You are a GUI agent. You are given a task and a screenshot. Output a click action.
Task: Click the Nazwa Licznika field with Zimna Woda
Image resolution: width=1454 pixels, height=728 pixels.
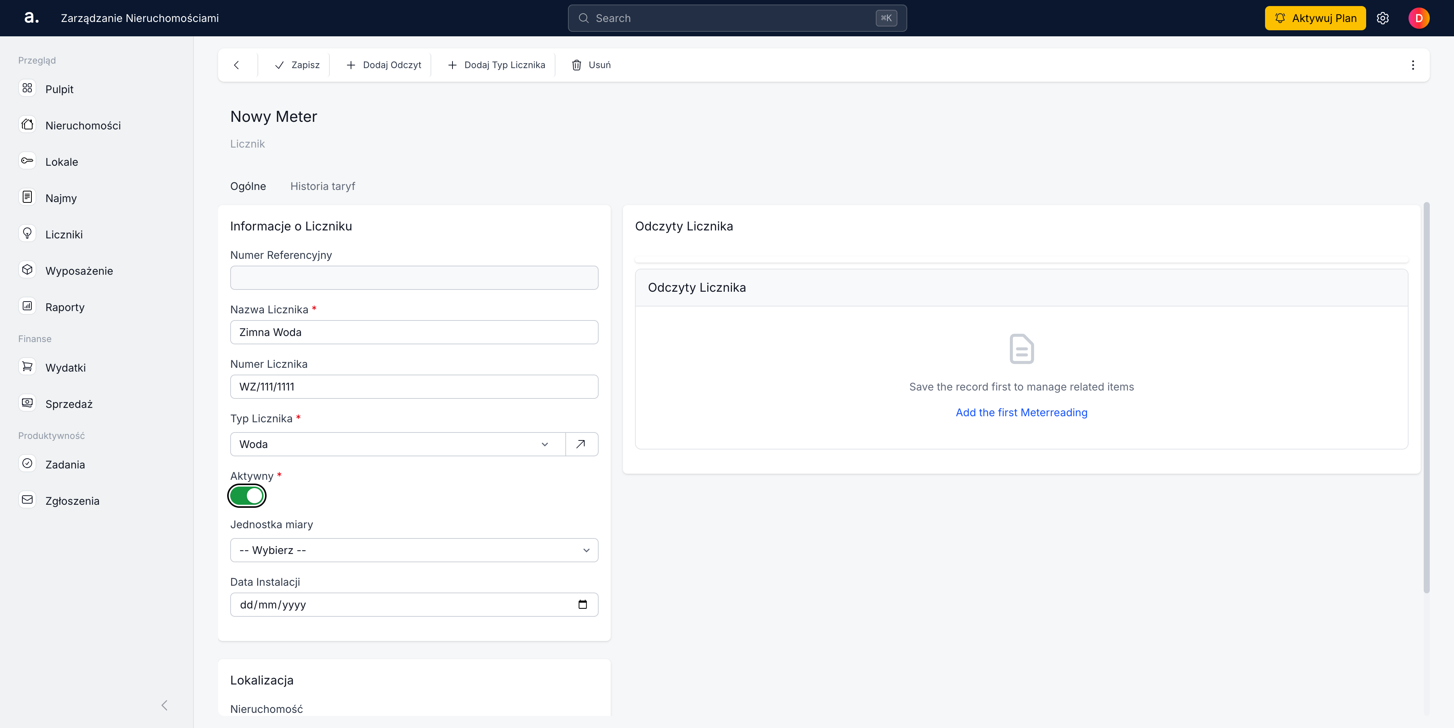point(414,332)
